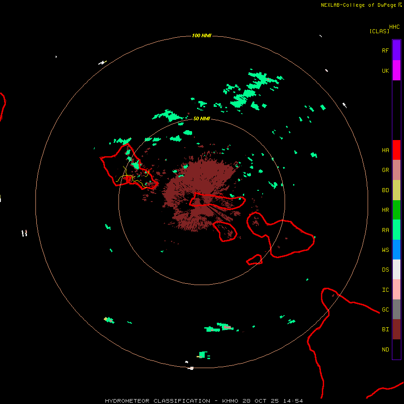
Task: Click the DS white legend swatch
Action: pos(396,269)
